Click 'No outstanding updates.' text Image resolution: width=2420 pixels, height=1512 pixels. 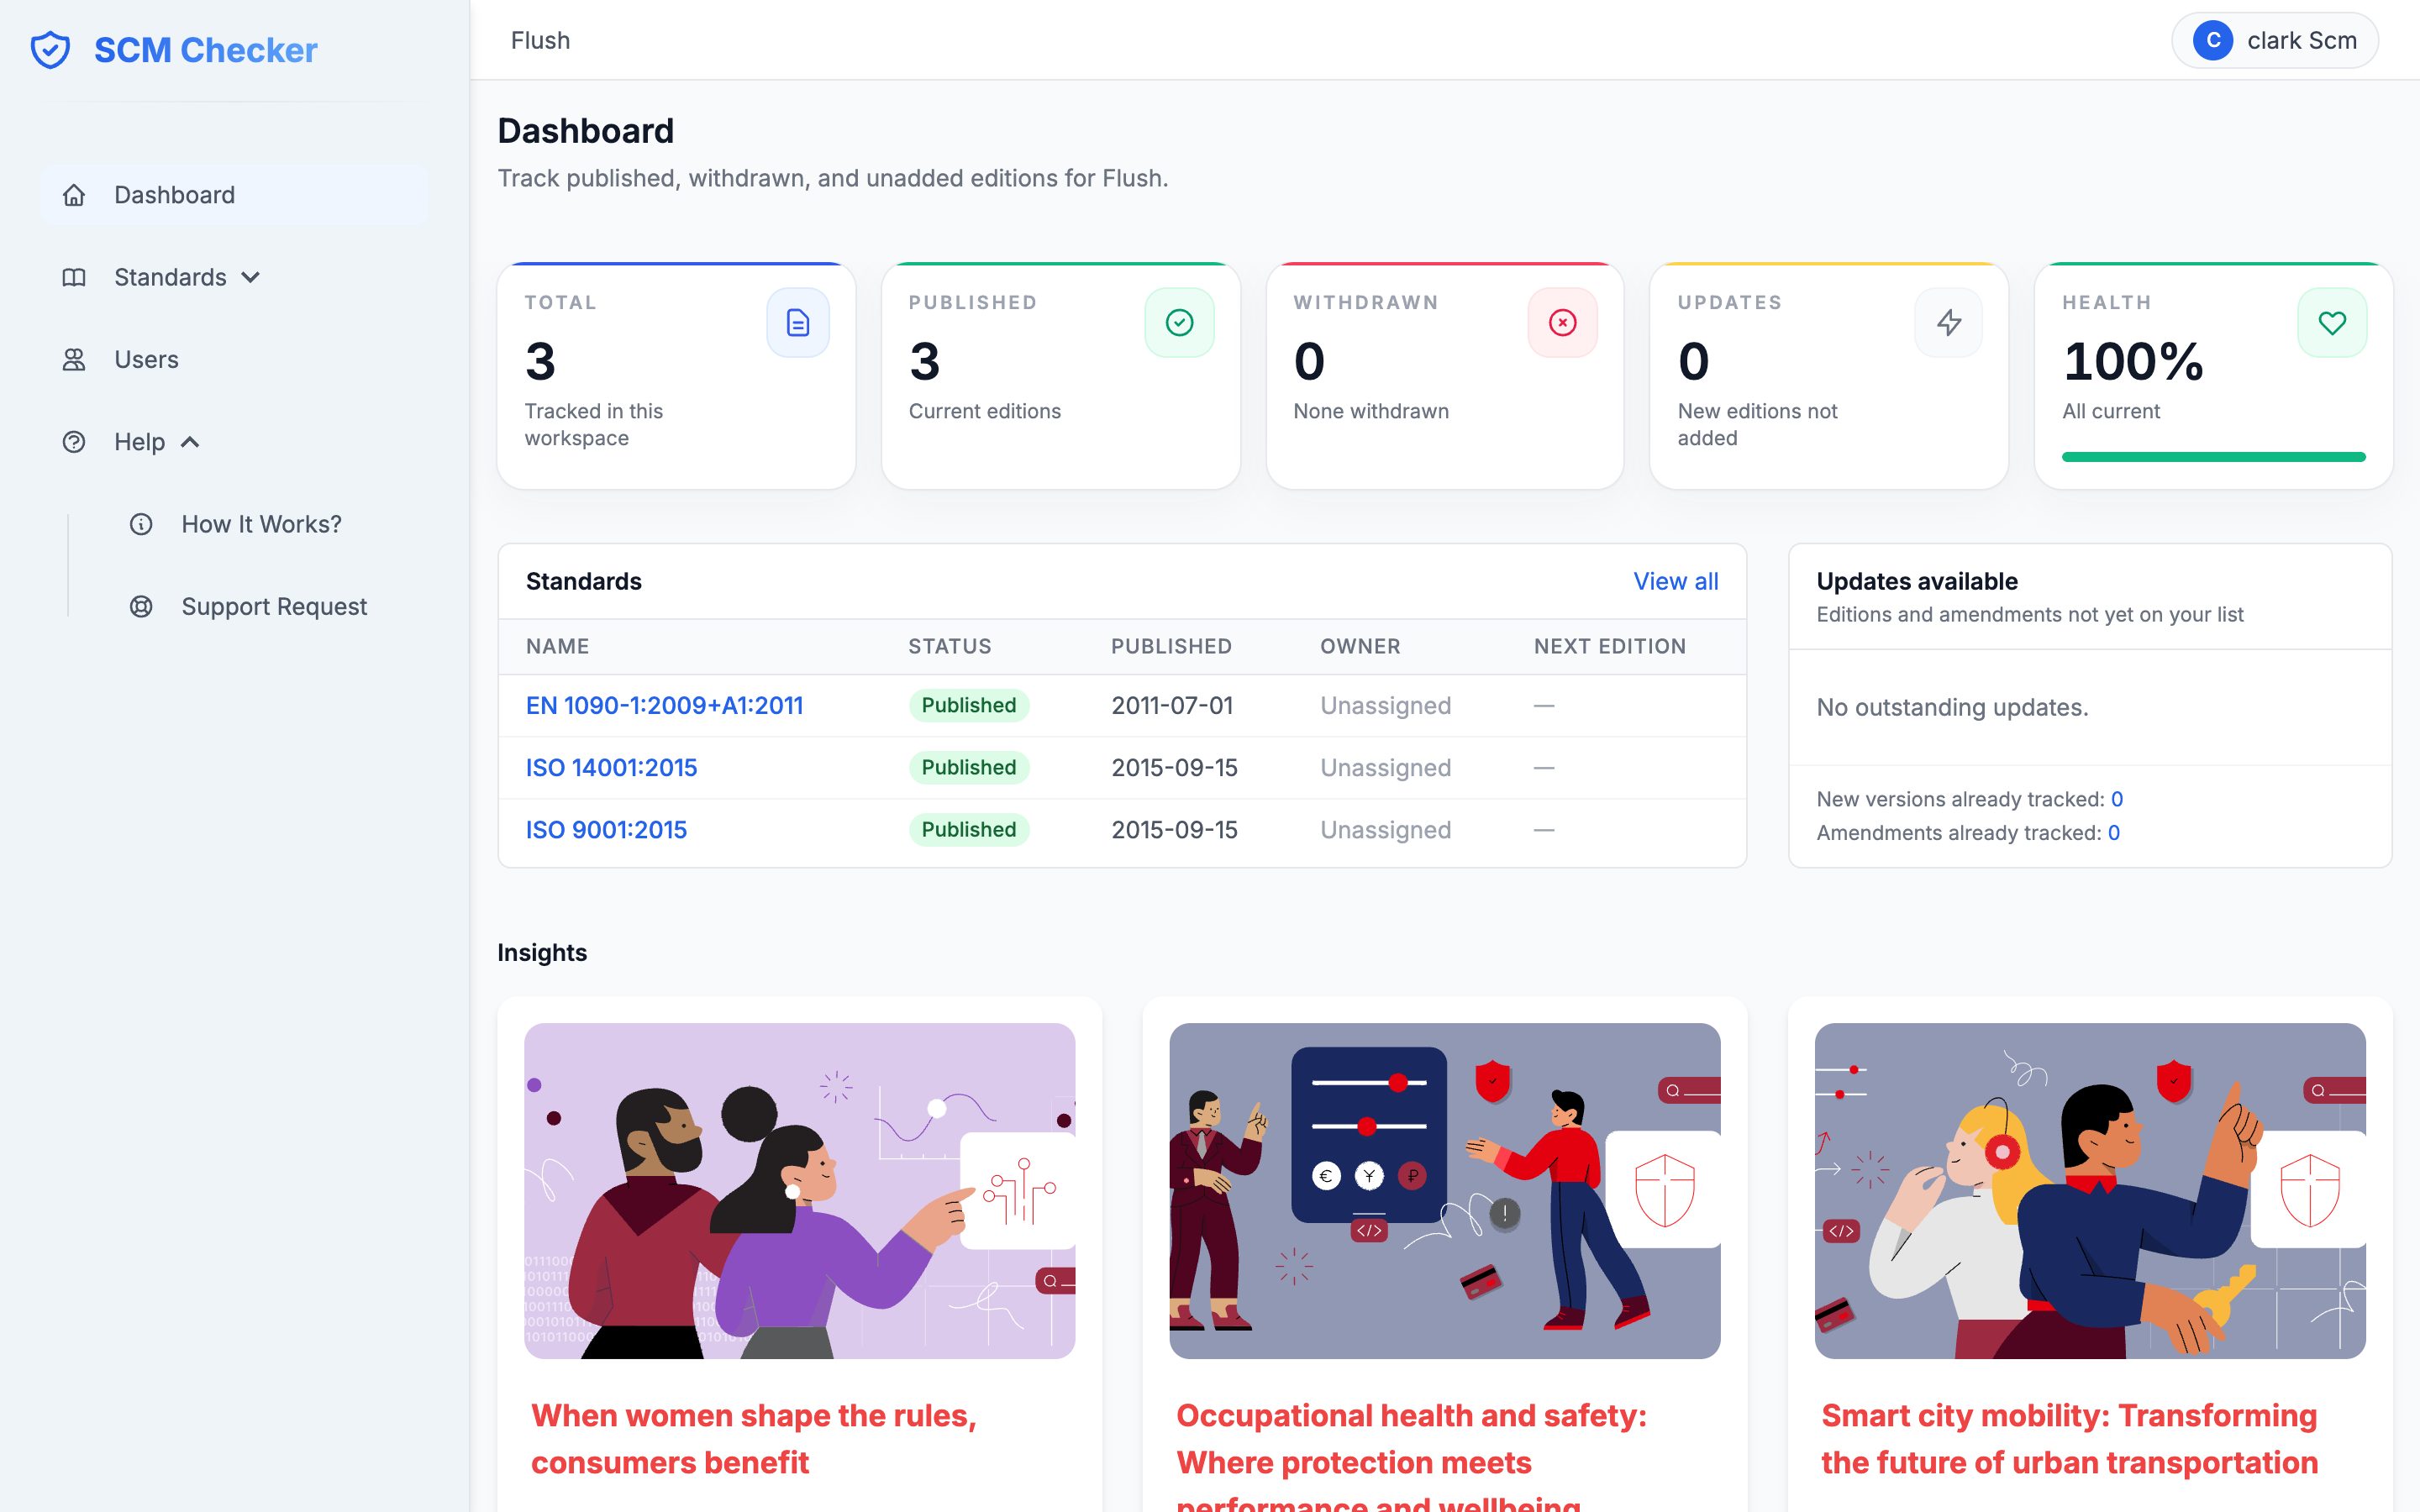point(1952,707)
